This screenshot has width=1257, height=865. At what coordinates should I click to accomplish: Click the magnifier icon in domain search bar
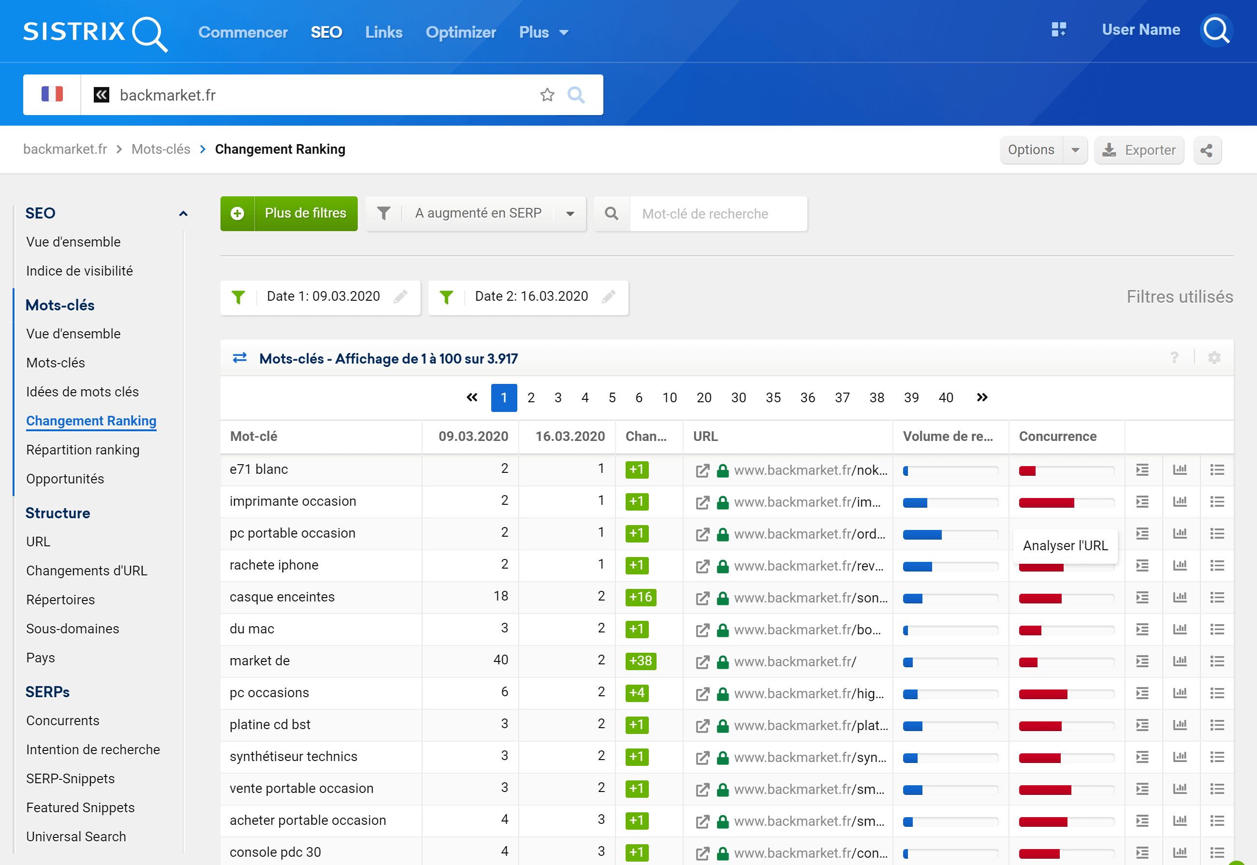(x=575, y=95)
